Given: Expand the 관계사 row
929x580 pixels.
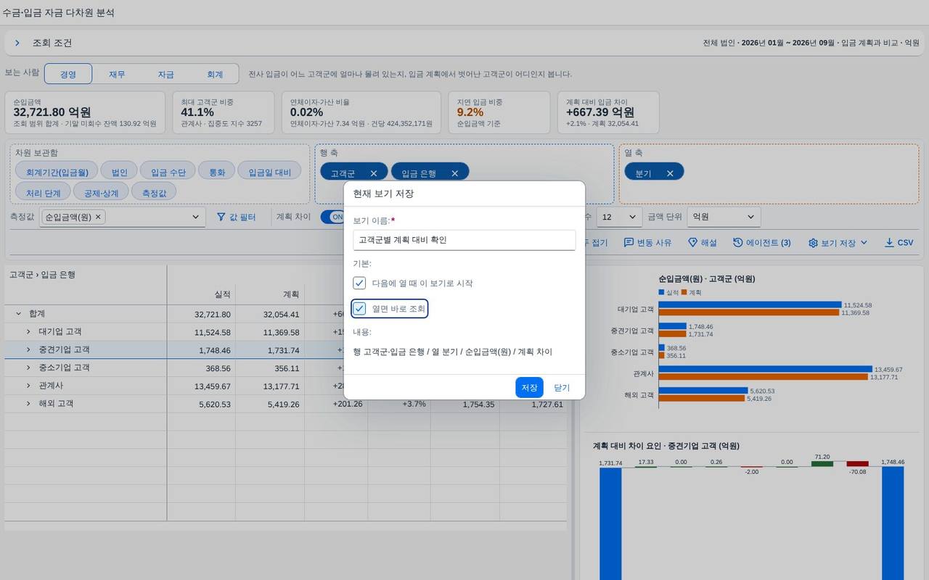Looking at the screenshot, I should [28, 386].
